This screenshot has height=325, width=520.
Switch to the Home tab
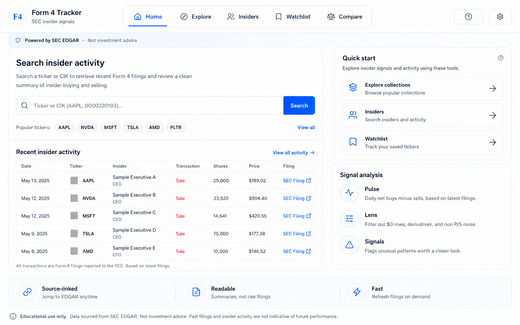(148, 17)
